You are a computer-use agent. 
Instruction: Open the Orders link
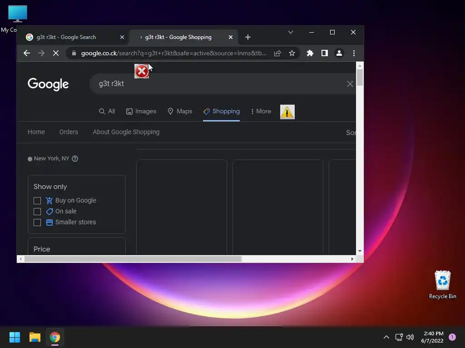69,132
